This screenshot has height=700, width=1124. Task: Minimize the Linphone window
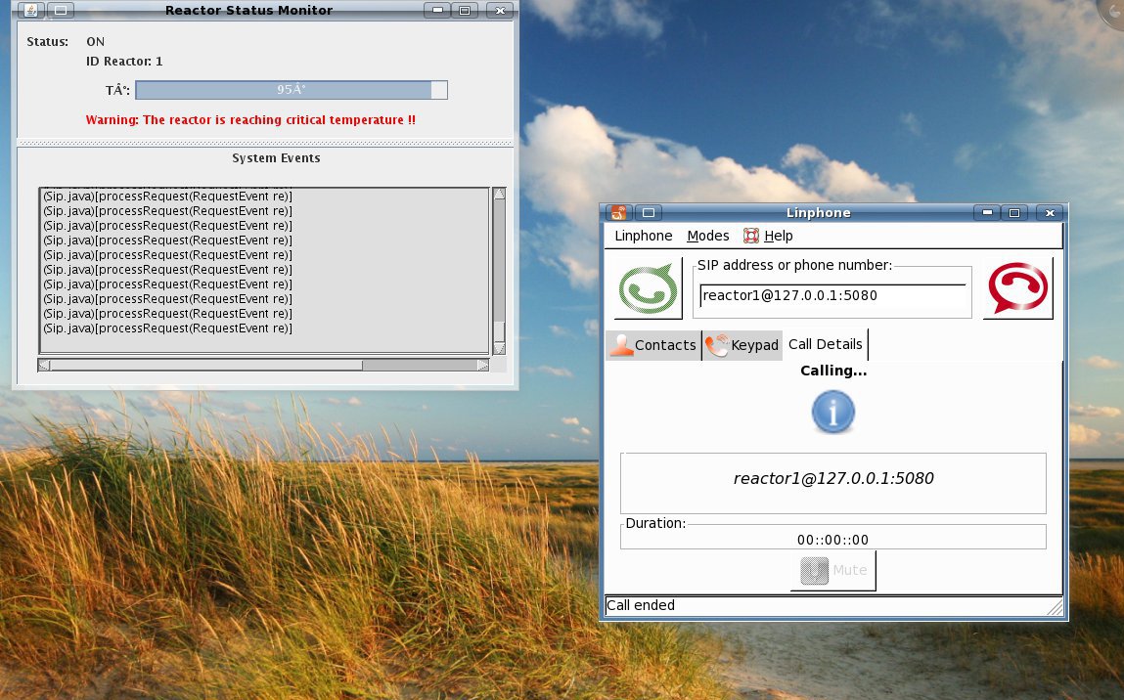coord(987,213)
